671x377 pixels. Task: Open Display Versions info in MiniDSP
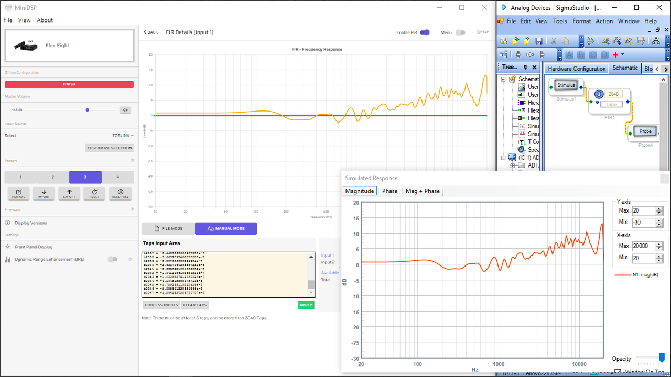tap(31, 223)
